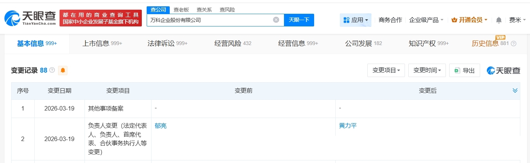Open the 变更时间 filter dropdown
This screenshot has width=530, height=163.
click(427, 70)
